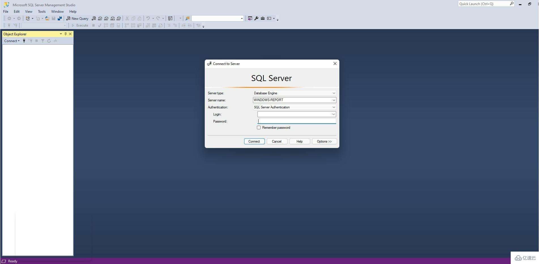This screenshot has width=539, height=264.
Task: Click the Cut scissors icon
Action: tap(127, 18)
